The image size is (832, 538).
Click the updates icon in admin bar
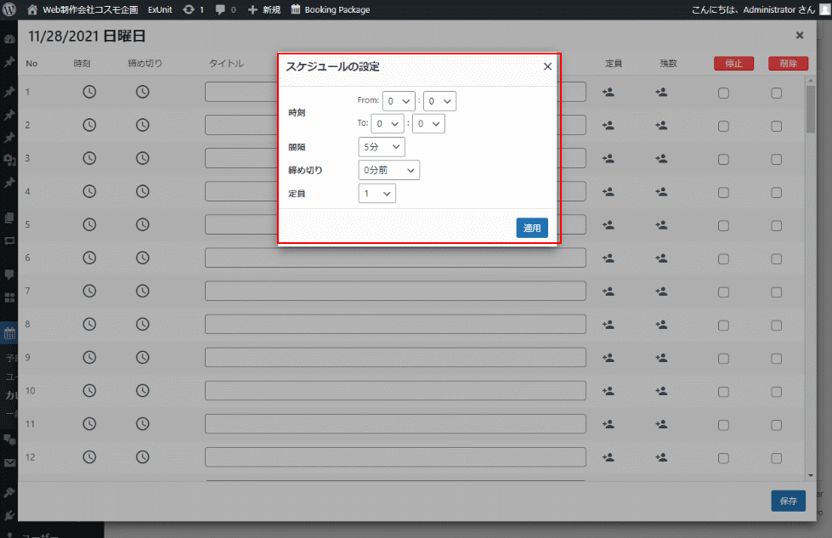tap(188, 9)
